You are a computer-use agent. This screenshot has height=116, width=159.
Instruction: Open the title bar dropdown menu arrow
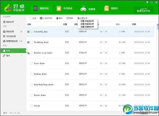[147, 2]
